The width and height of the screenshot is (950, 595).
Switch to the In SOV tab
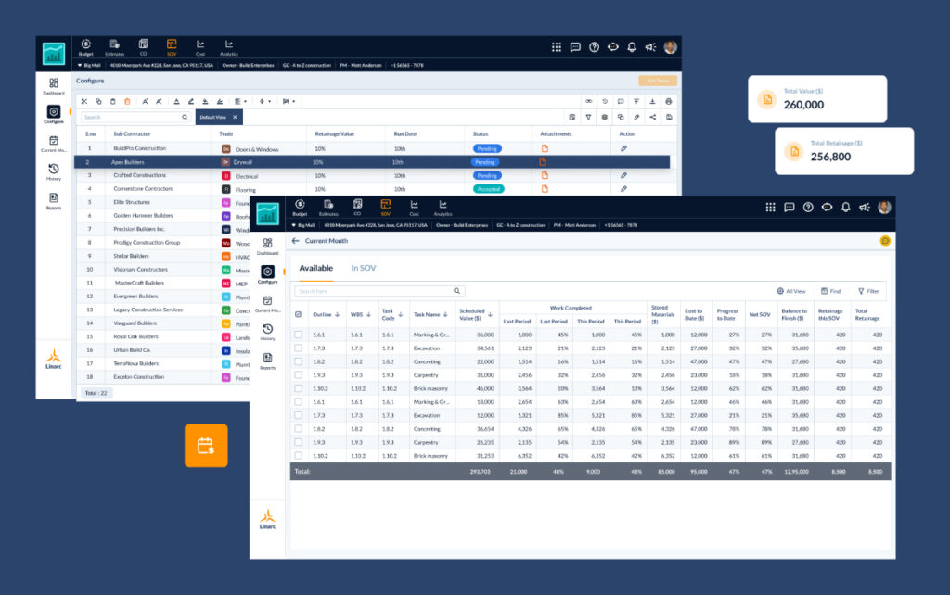[x=363, y=266]
